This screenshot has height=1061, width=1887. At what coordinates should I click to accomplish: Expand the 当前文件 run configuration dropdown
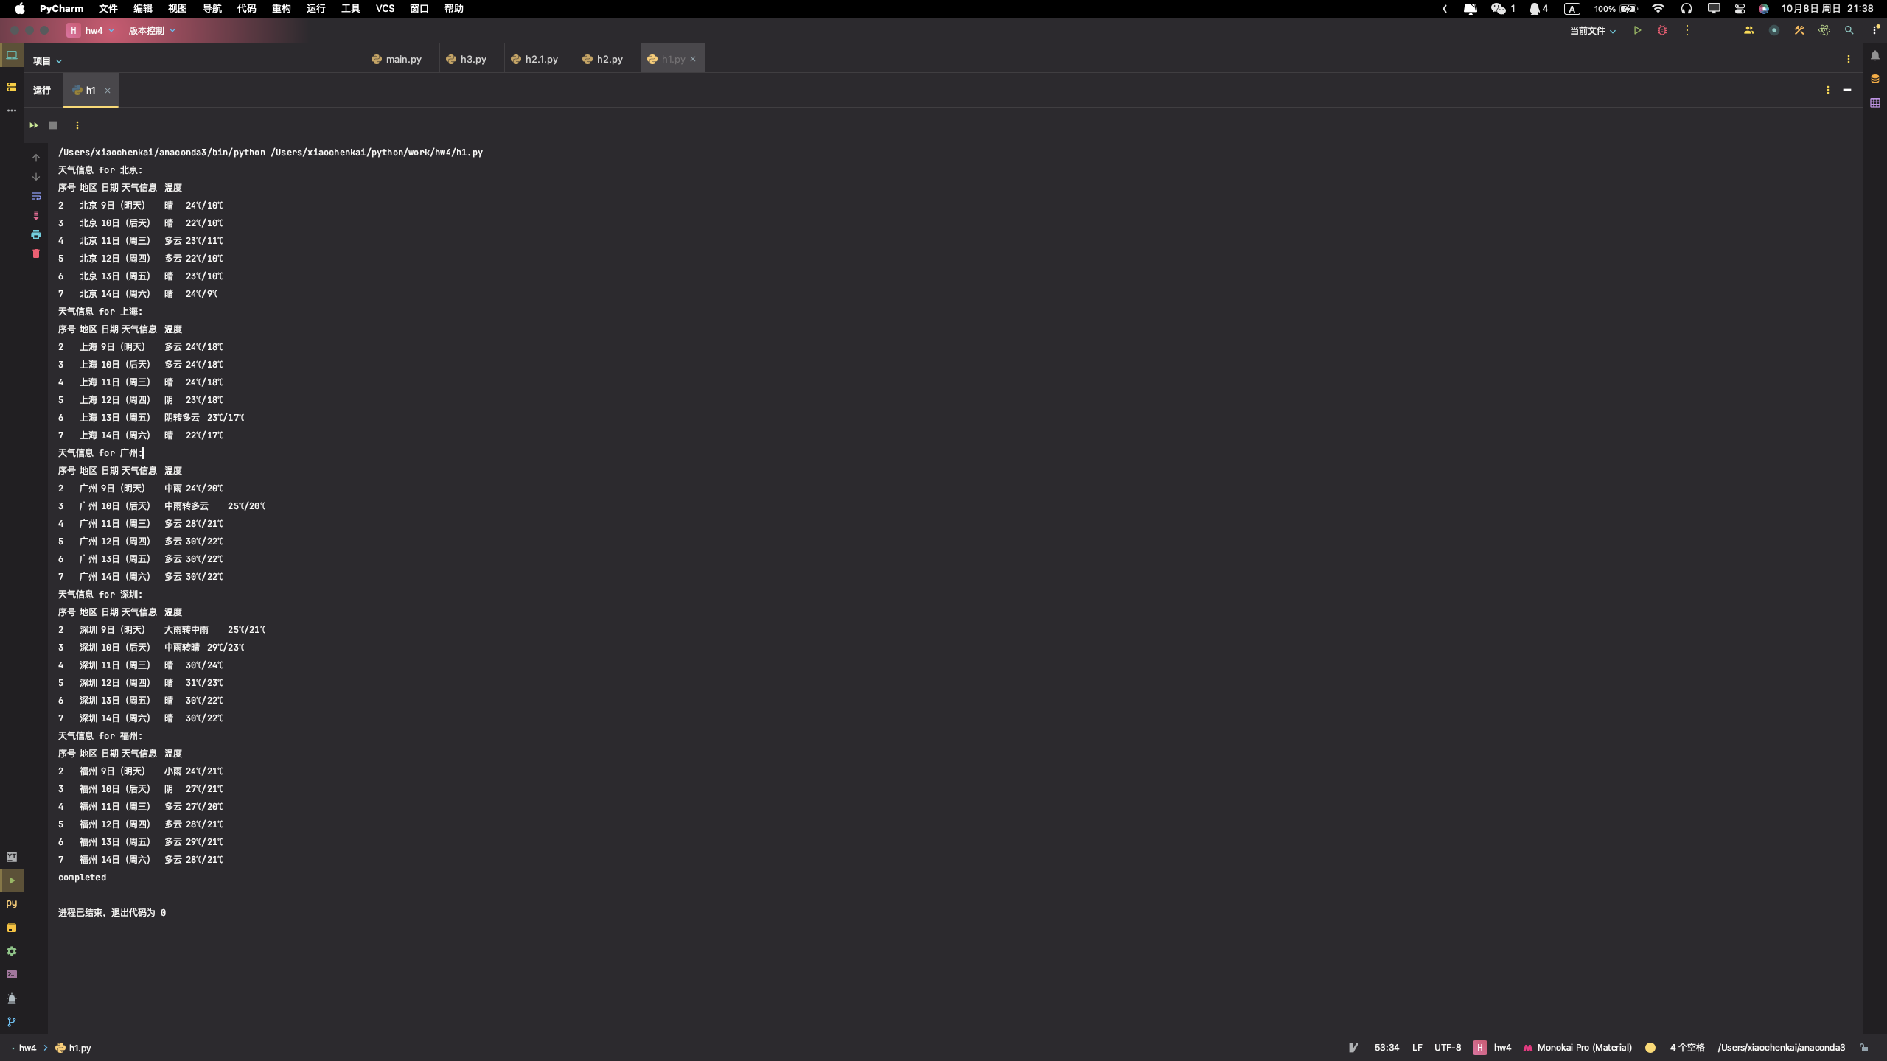tap(1592, 30)
